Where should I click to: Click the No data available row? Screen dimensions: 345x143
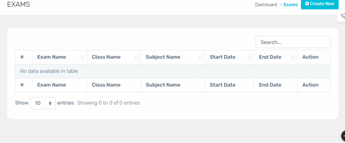pos(173,71)
